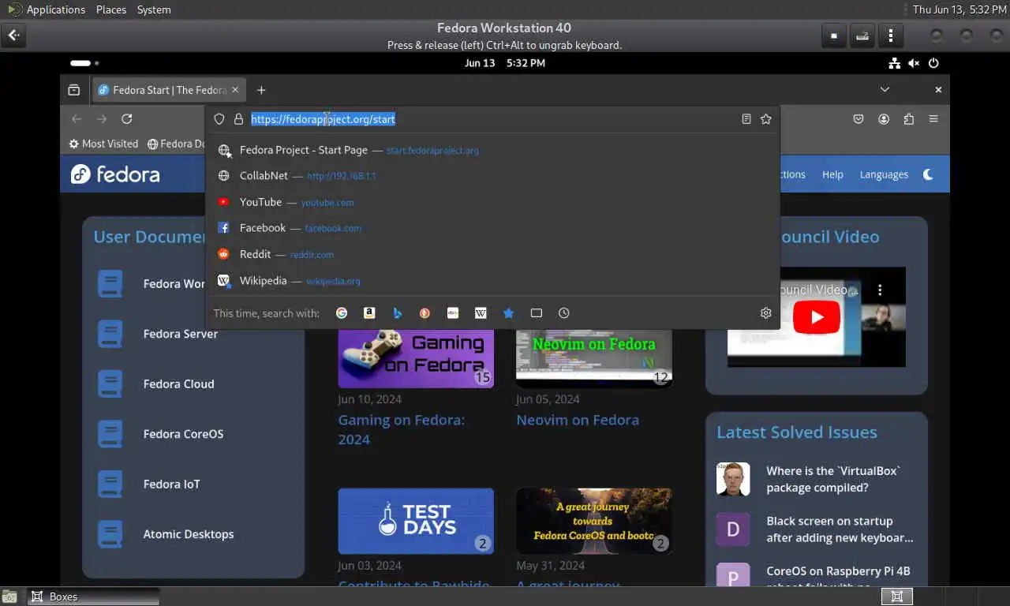The image size is (1010, 606).
Task: Play the Council Video on YouTube
Action: pos(816,317)
